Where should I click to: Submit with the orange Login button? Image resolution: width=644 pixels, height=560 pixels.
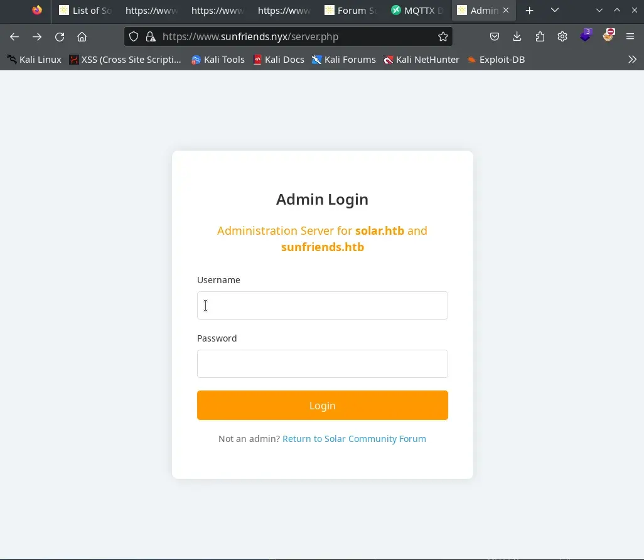click(x=323, y=405)
